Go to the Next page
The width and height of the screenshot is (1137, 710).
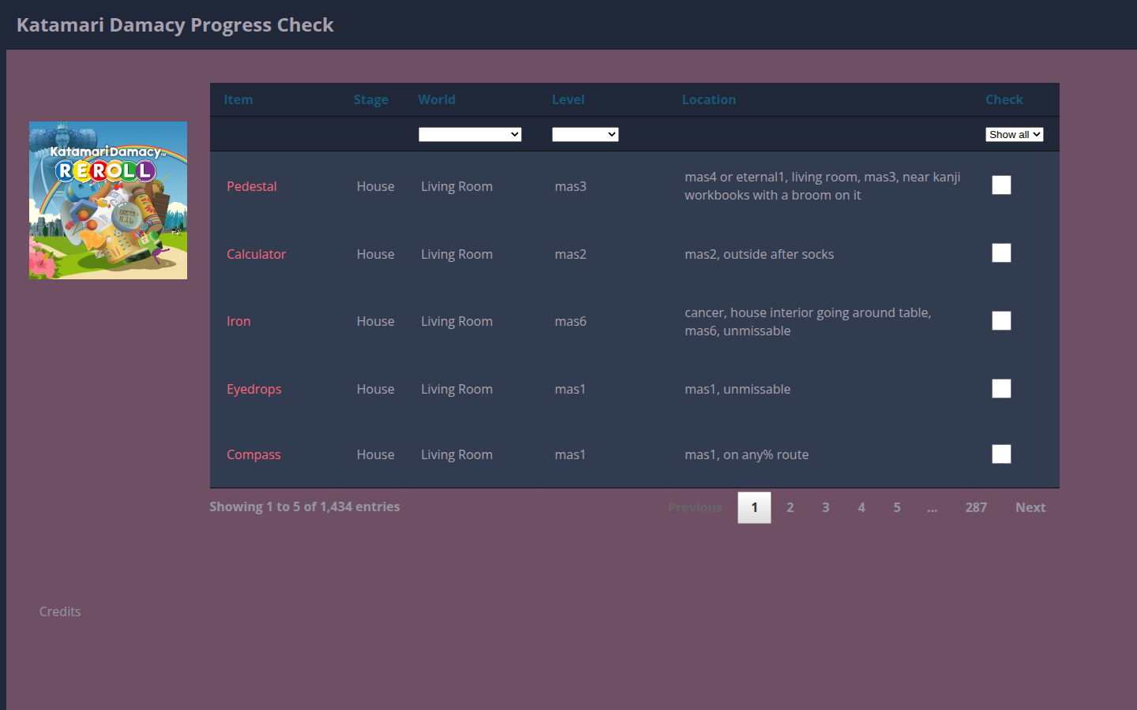[x=1030, y=507]
